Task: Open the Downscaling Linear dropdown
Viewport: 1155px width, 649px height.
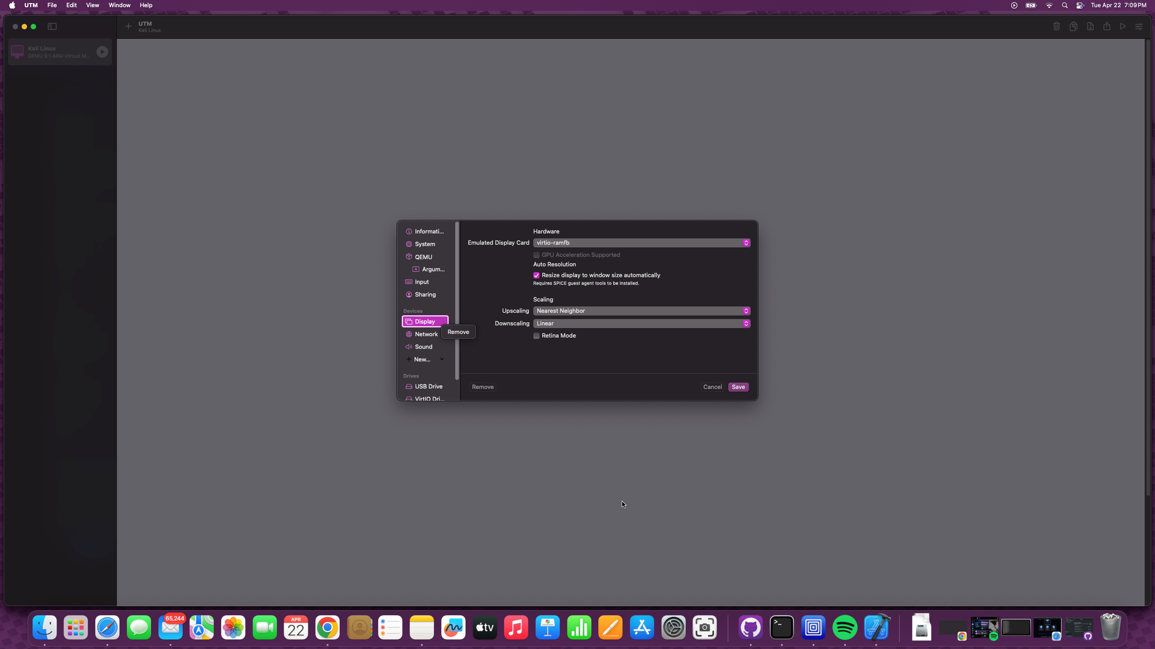Action: coord(641,324)
